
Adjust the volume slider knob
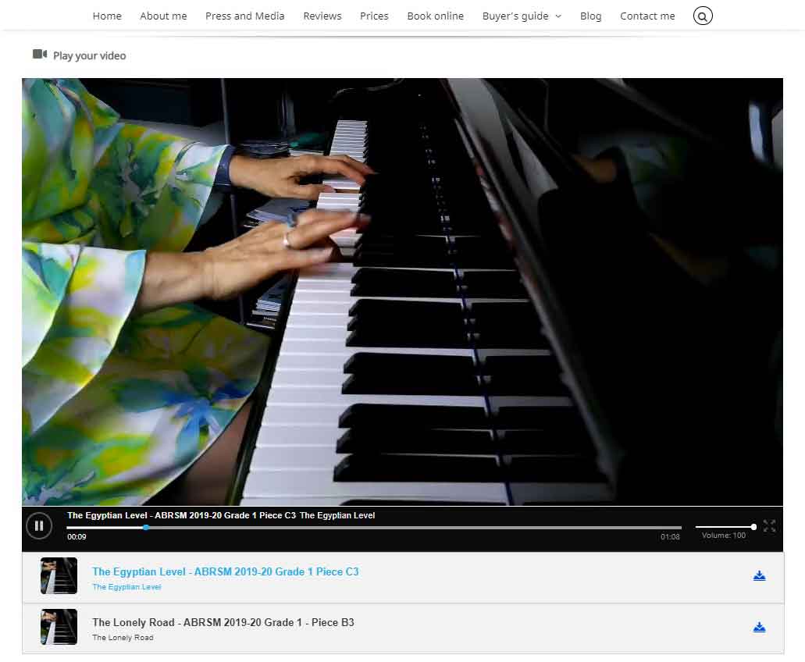coord(753,527)
